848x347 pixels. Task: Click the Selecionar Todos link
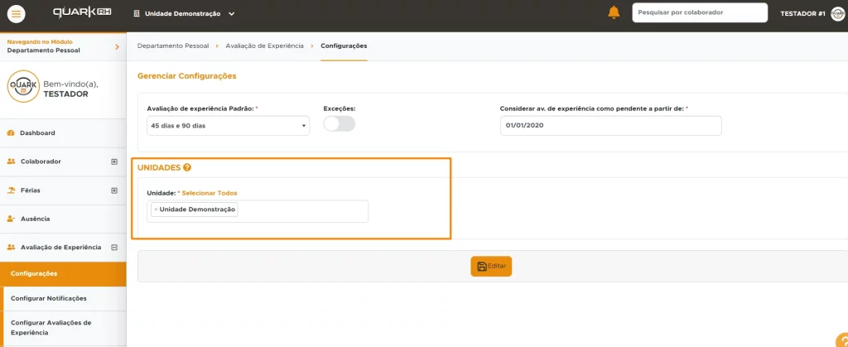coord(209,193)
